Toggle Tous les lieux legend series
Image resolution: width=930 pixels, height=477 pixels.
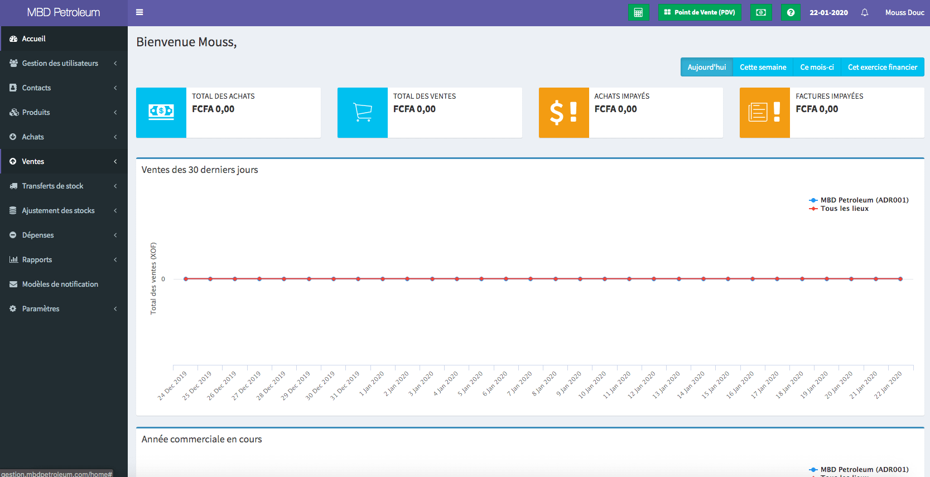(x=844, y=209)
